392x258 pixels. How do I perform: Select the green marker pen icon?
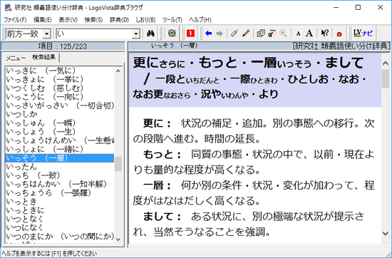(234, 33)
